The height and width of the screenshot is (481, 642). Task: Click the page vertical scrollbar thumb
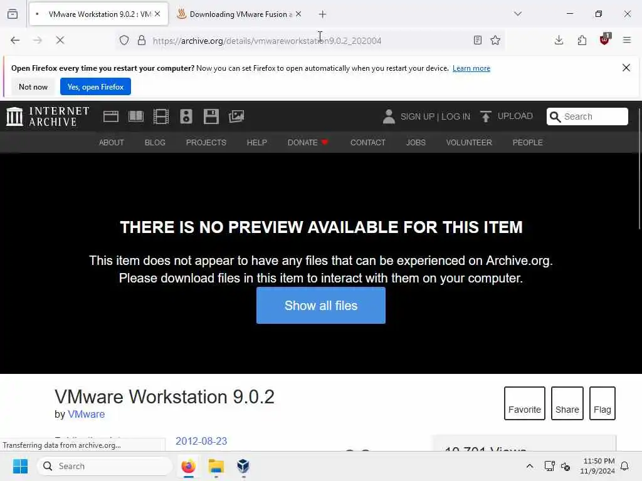639,168
